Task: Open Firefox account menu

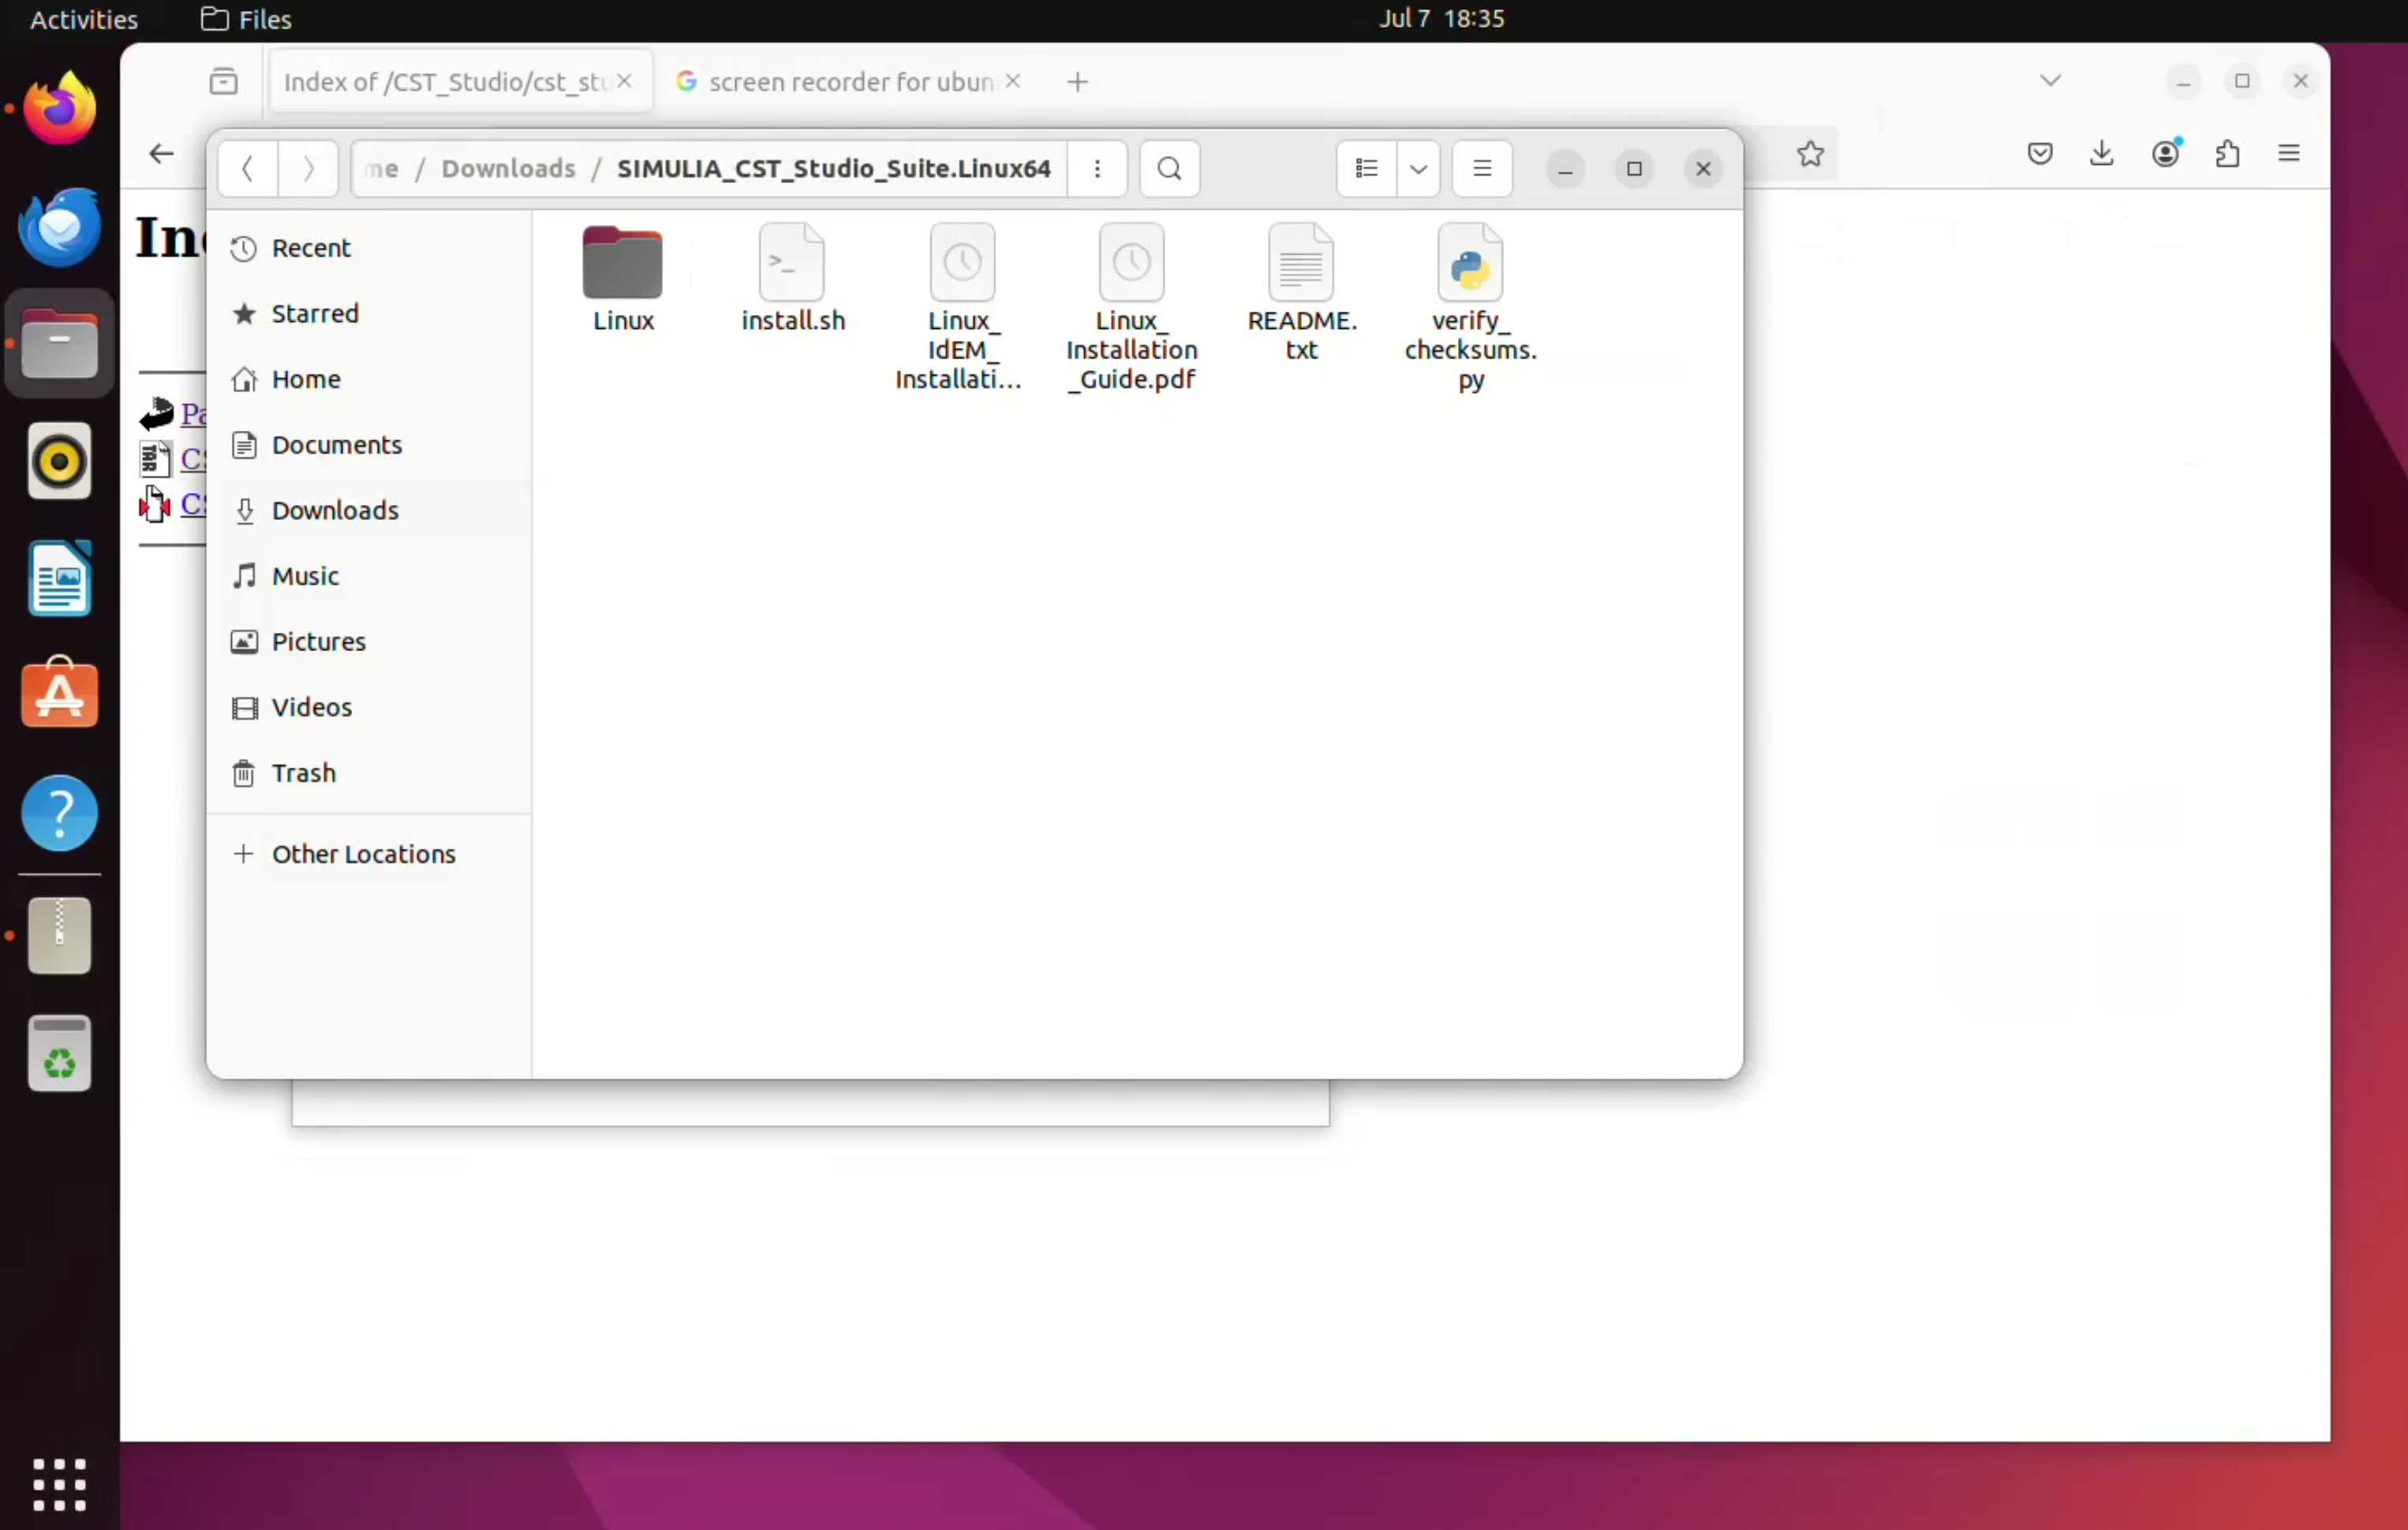Action: [2165, 154]
